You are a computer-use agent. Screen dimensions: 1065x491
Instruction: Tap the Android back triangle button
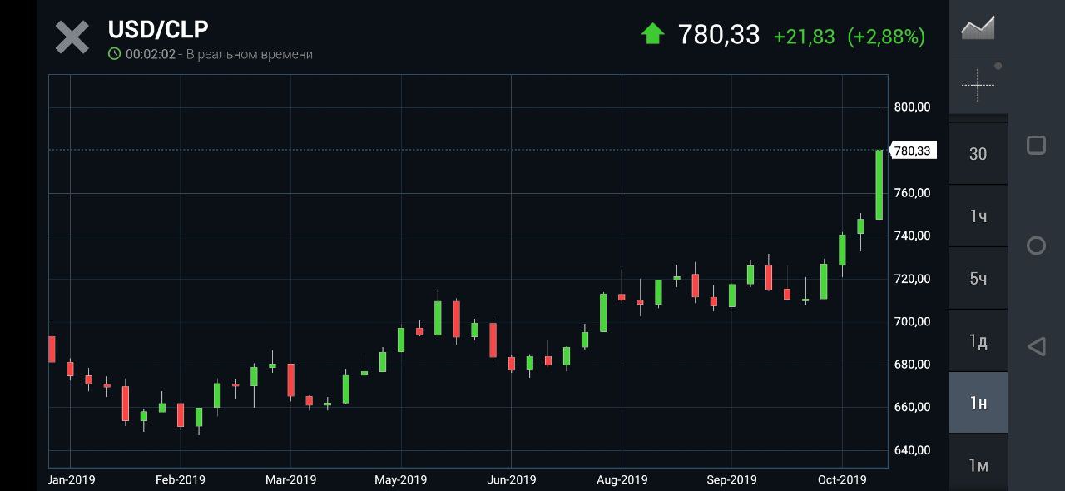tap(1036, 346)
